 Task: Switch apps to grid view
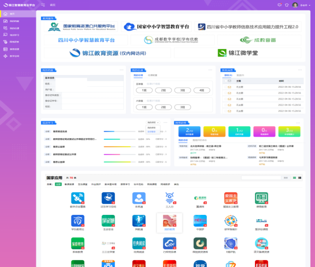point(294,178)
